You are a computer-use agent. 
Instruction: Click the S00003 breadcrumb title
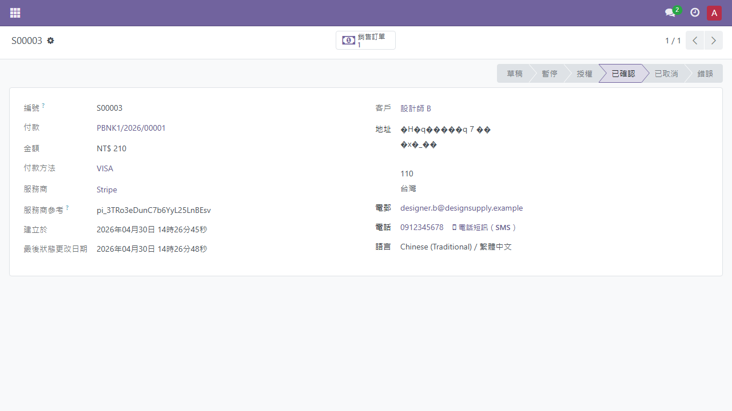pos(27,41)
